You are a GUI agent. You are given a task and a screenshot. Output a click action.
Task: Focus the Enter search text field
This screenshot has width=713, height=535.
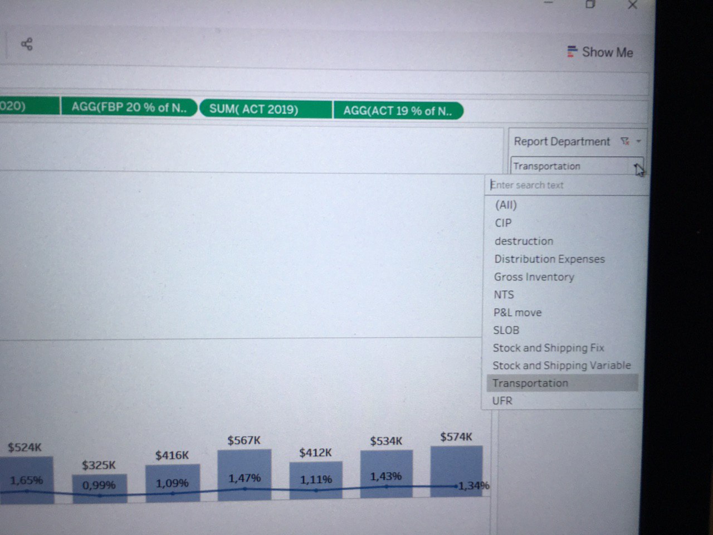567,185
